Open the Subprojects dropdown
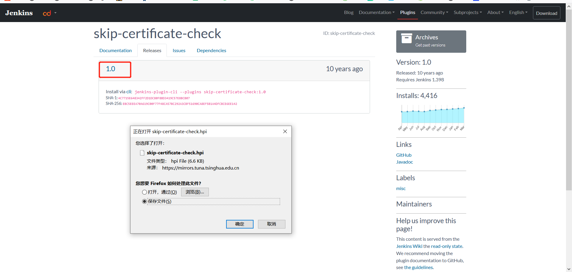Image resolution: width=572 pixels, height=272 pixels. (467, 12)
